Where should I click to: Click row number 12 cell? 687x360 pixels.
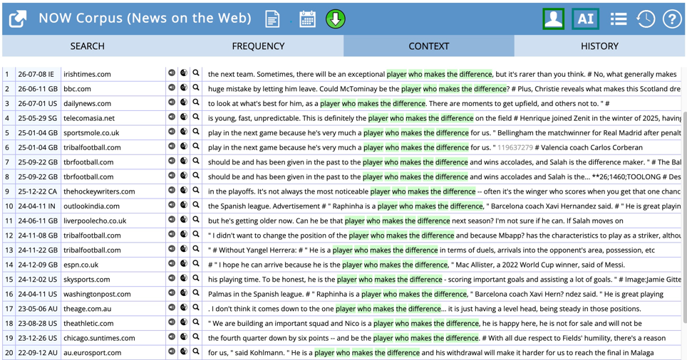tap(9, 235)
